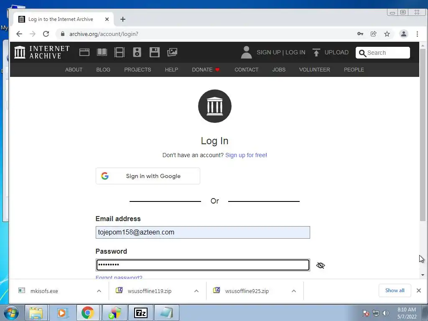
Task: Click Sign up for free! link
Action: click(x=246, y=155)
